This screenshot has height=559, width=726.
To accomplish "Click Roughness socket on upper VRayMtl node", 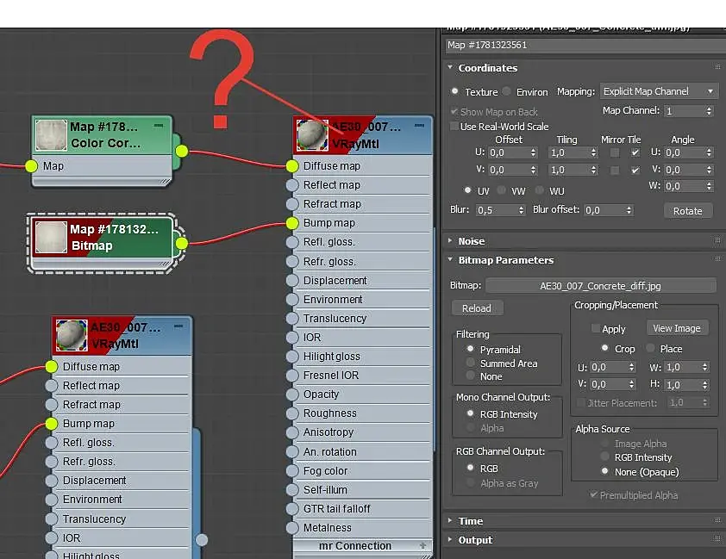I will [292, 413].
